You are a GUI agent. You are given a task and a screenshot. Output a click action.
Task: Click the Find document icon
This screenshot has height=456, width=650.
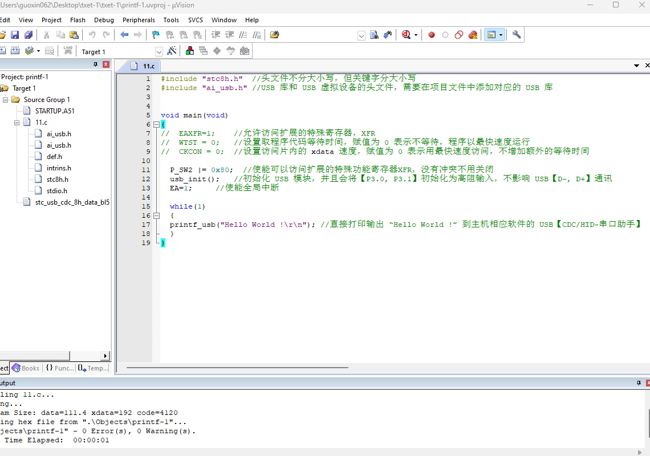point(374,35)
